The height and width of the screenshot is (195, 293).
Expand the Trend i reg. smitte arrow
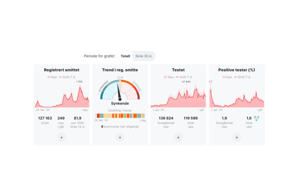(120, 137)
